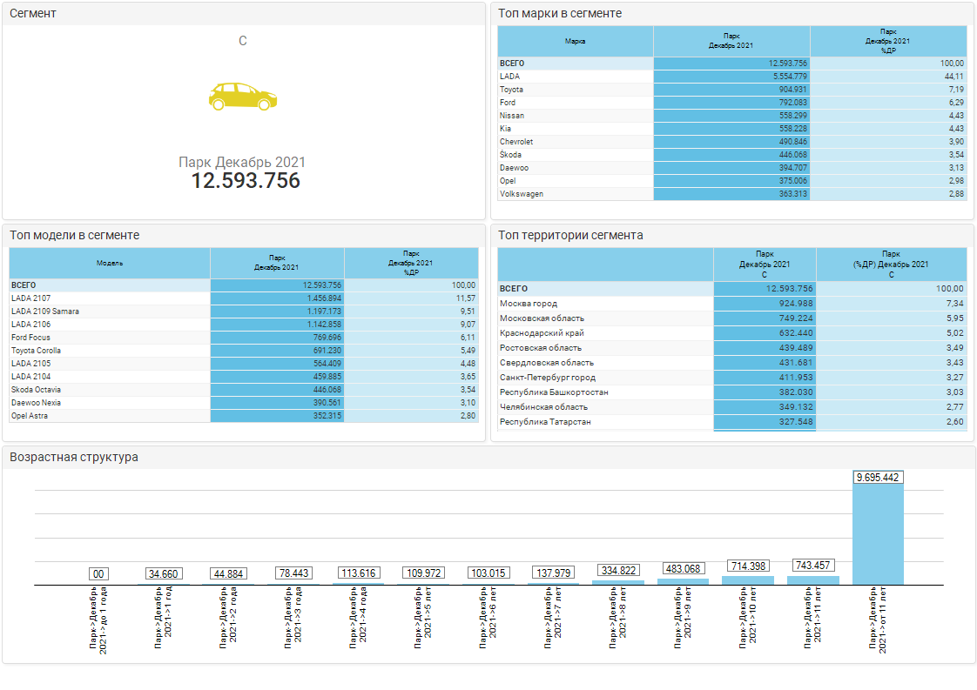Click the tallest bar labeled 9.695.442
Image resolution: width=977 pixels, height=690 pixels.
pyautogui.click(x=878, y=533)
